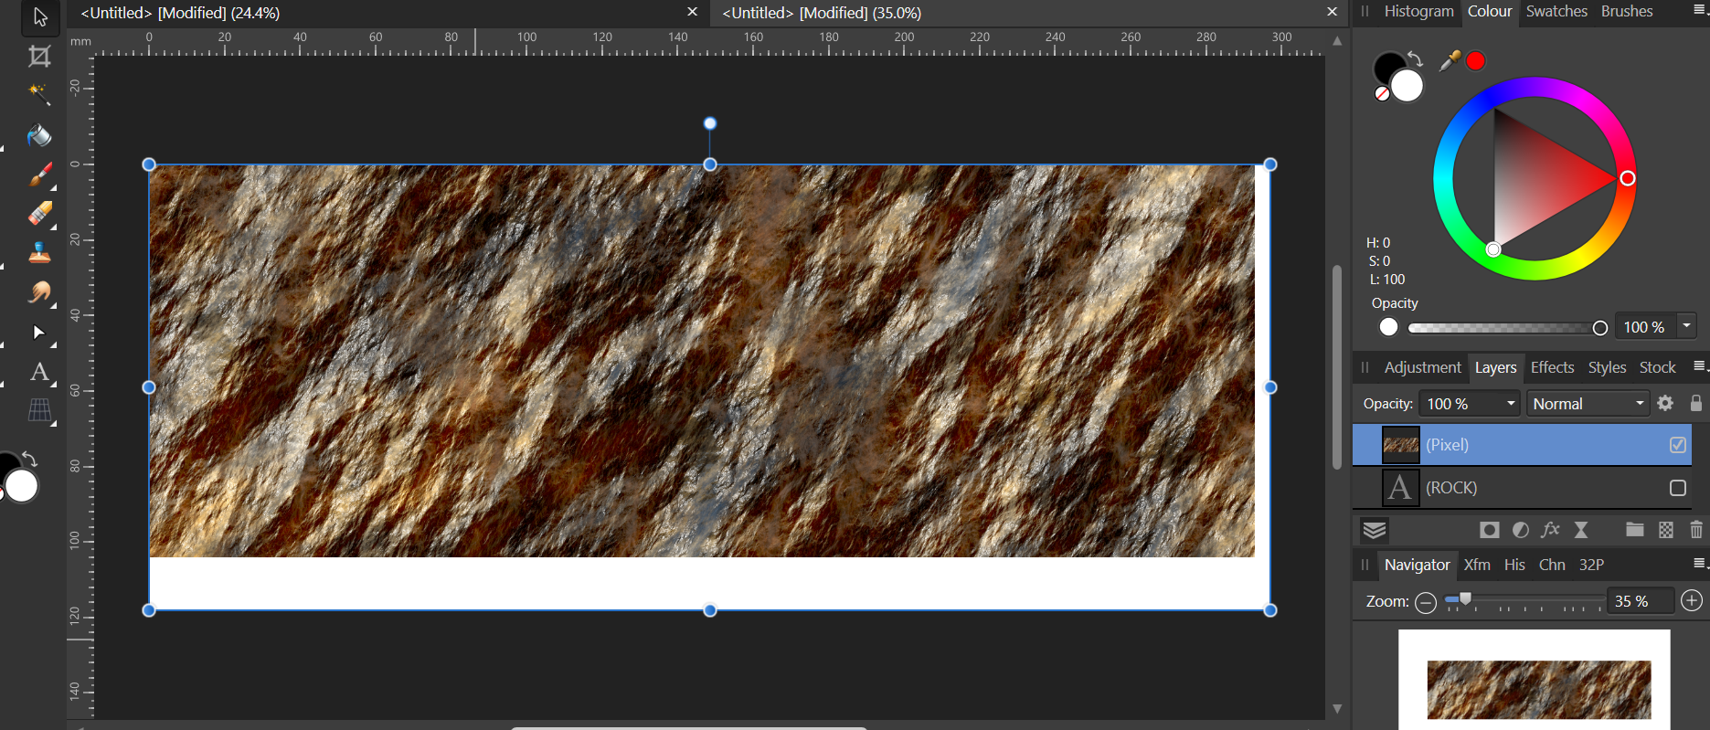This screenshot has height=730, width=1710.
Task: Click the Navigator preview thumbnail
Action: pos(1534,680)
